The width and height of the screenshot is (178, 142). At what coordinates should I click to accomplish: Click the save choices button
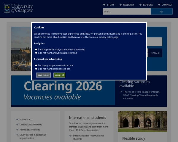click(44, 75)
